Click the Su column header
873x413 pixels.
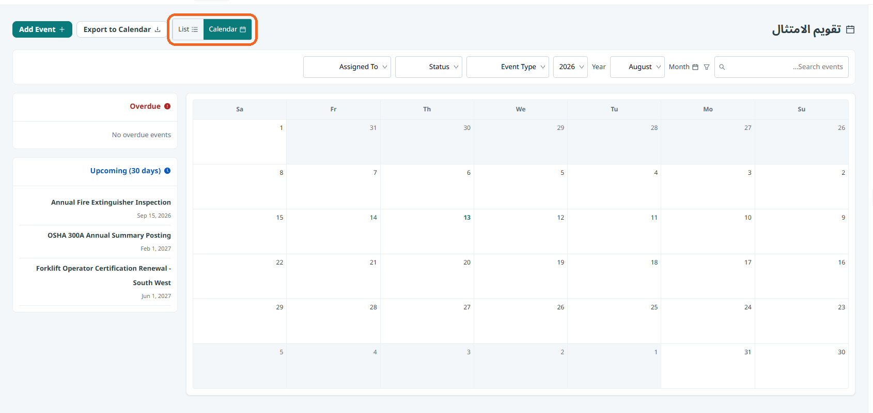click(801, 109)
